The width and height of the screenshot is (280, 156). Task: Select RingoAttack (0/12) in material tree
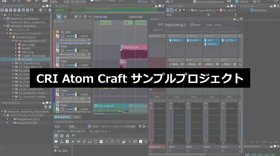pos(28,119)
